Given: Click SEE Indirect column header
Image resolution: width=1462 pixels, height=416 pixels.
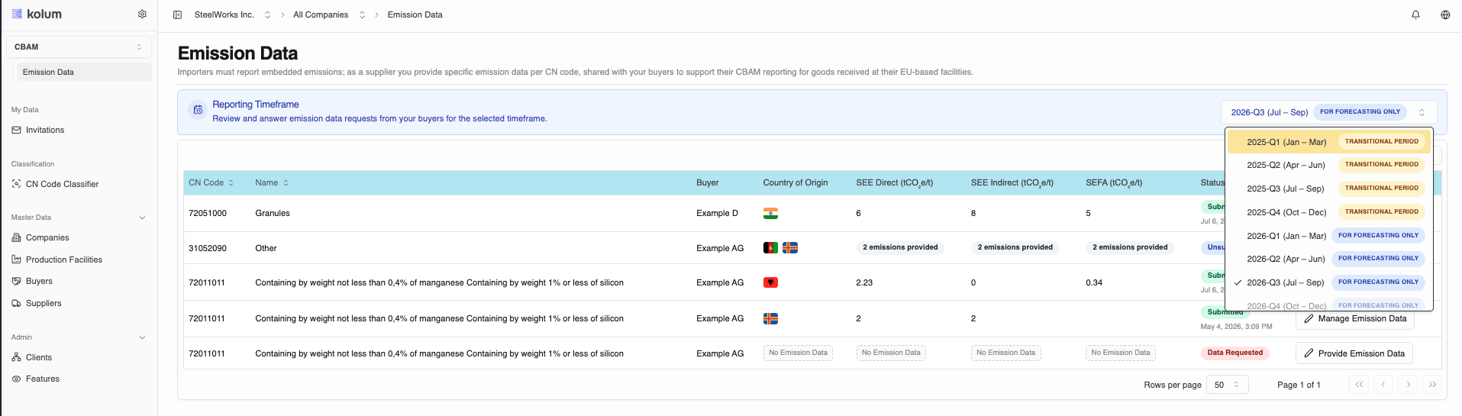Looking at the screenshot, I should tap(1012, 182).
